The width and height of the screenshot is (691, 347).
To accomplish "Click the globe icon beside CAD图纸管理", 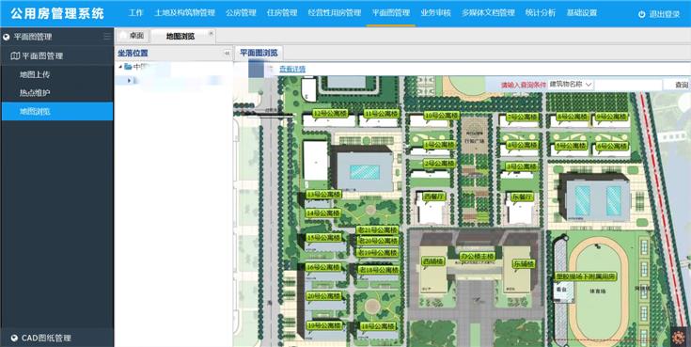I will click(x=14, y=338).
